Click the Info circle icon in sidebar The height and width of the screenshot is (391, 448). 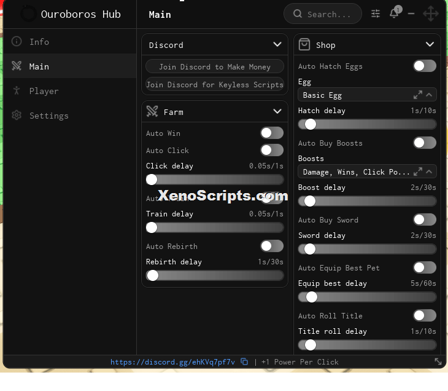click(x=17, y=41)
